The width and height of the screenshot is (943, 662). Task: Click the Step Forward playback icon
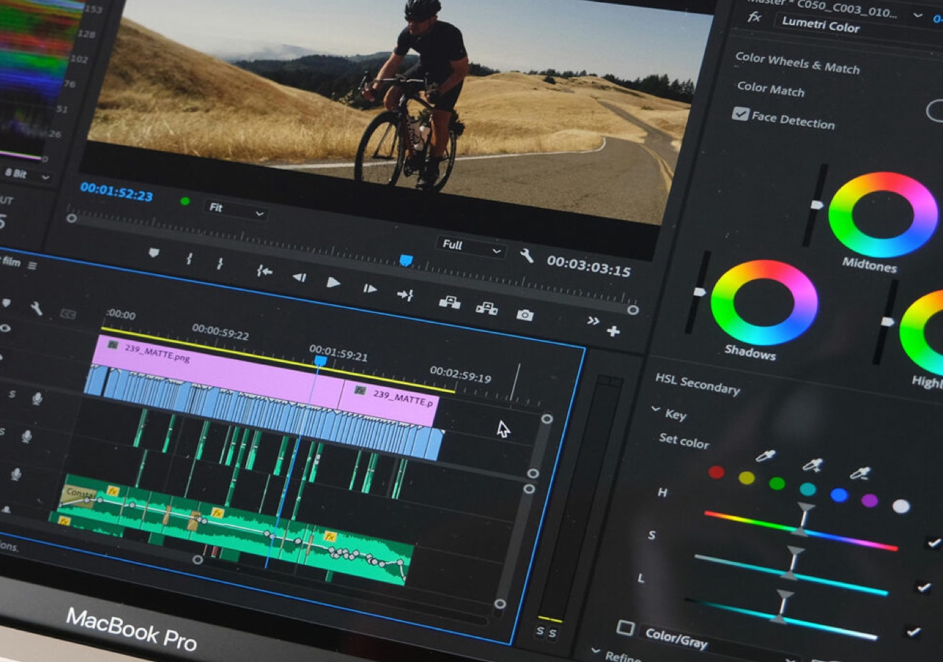[371, 289]
